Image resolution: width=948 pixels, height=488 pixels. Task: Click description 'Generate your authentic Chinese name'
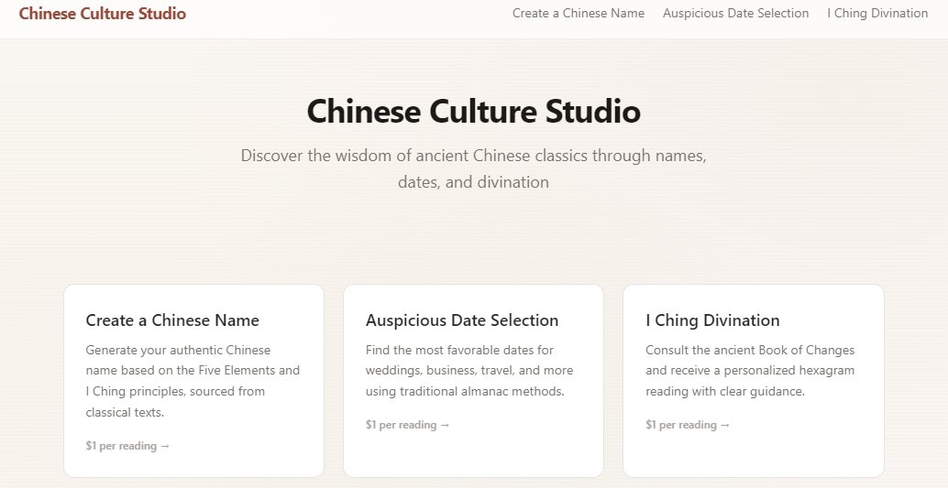(193, 381)
